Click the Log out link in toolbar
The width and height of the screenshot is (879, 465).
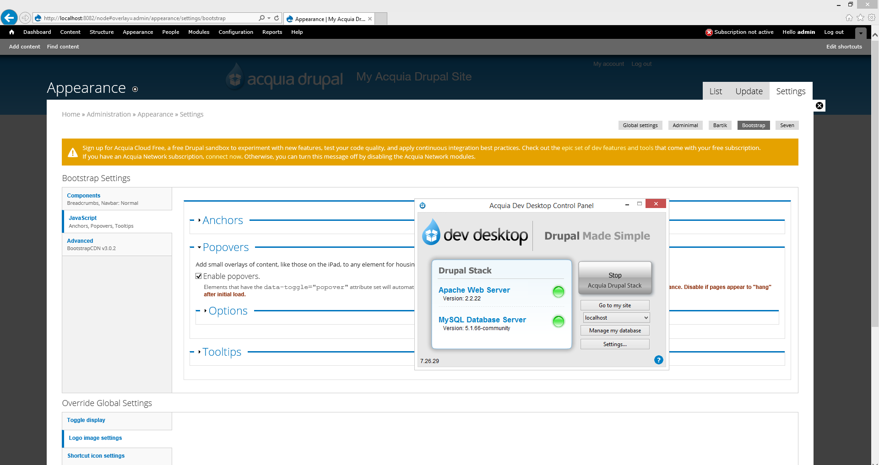click(834, 32)
